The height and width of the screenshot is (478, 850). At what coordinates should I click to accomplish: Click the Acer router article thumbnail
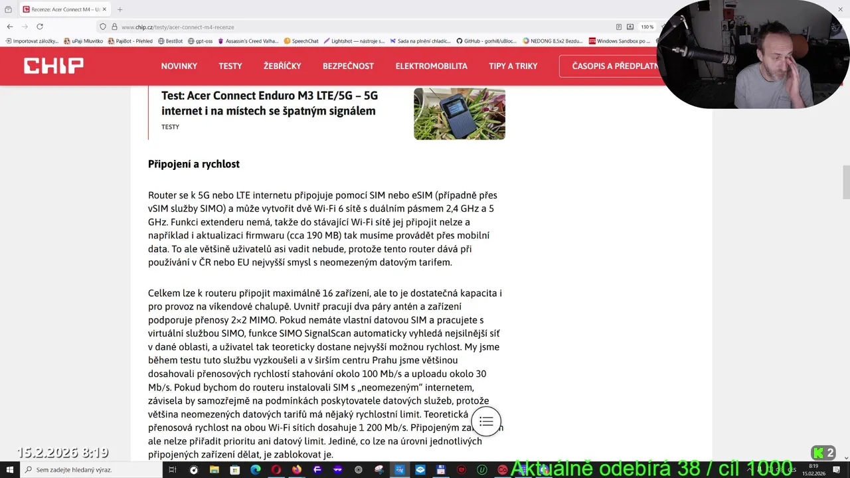[460, 114]
